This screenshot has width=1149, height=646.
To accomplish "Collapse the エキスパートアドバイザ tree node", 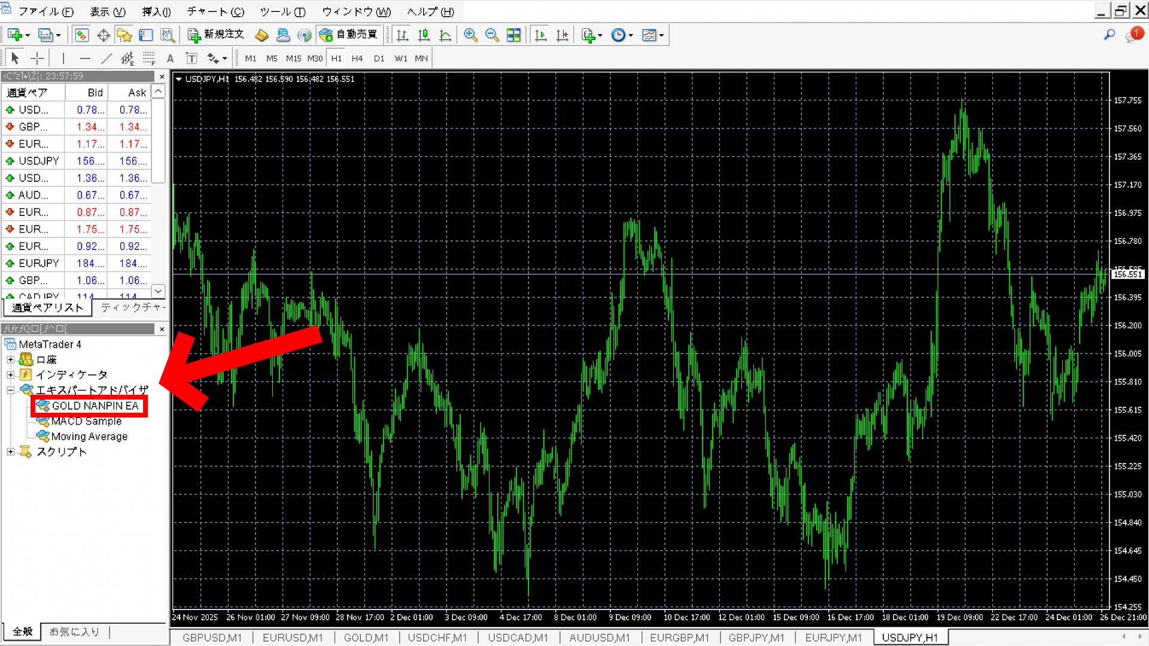I will pos(10,390).
